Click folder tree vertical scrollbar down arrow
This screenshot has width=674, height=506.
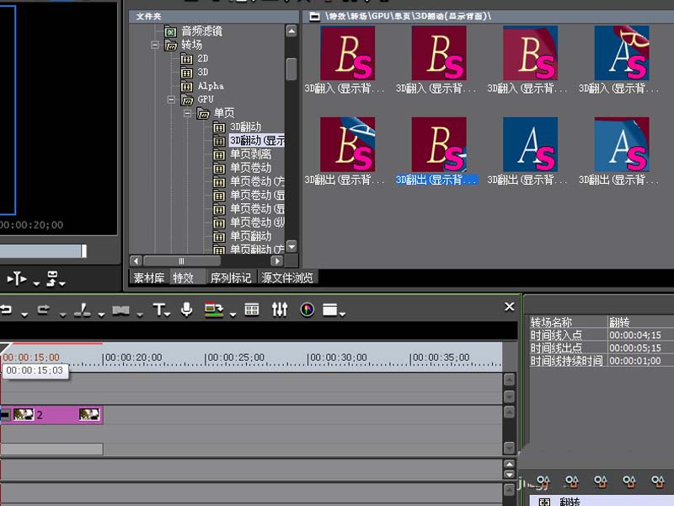tap(292, 247)
